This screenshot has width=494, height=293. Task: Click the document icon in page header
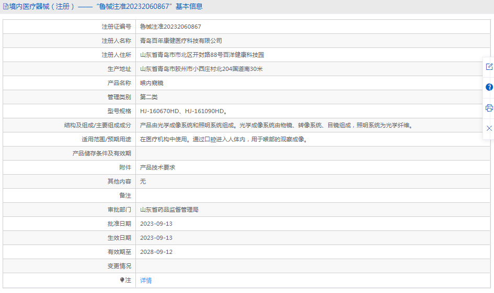pyautogui.click(x=6, y=6)
